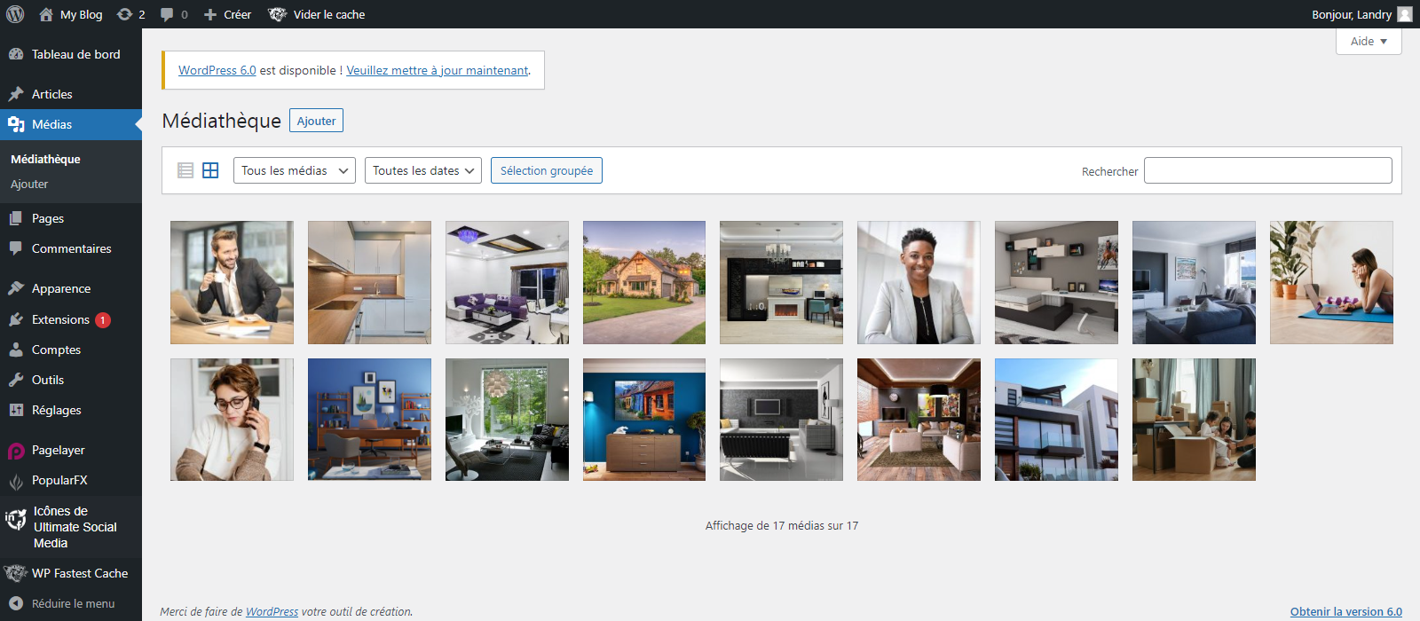The image size is (1420, 621).
Task: Open the updates icon showing 2
Action: (x=124, y=14)
